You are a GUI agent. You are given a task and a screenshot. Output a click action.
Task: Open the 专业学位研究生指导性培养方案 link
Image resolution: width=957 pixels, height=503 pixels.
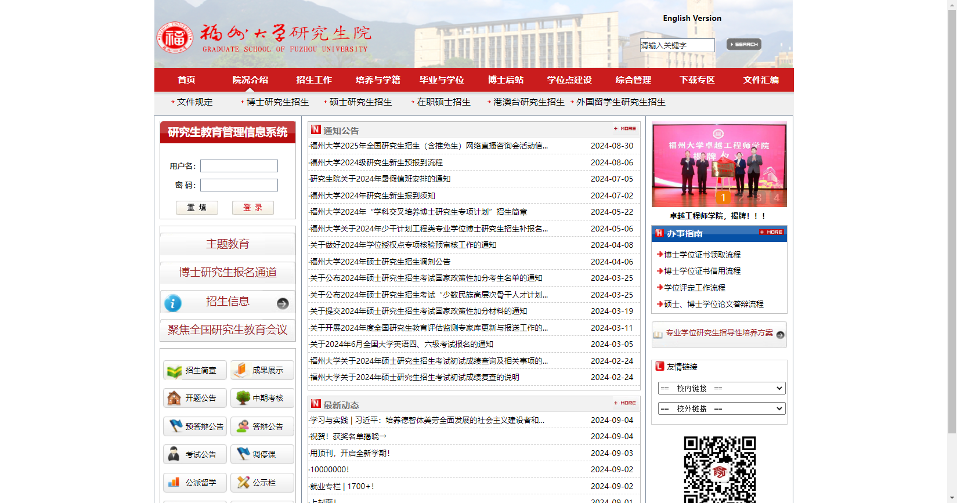pyautogui.click(x=719, y=332)
